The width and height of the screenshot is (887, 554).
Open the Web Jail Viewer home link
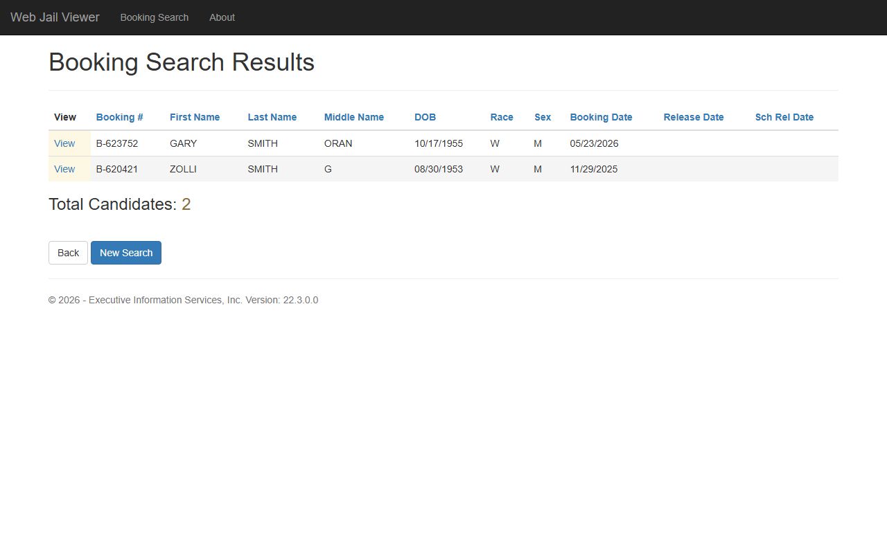[55, 17]
